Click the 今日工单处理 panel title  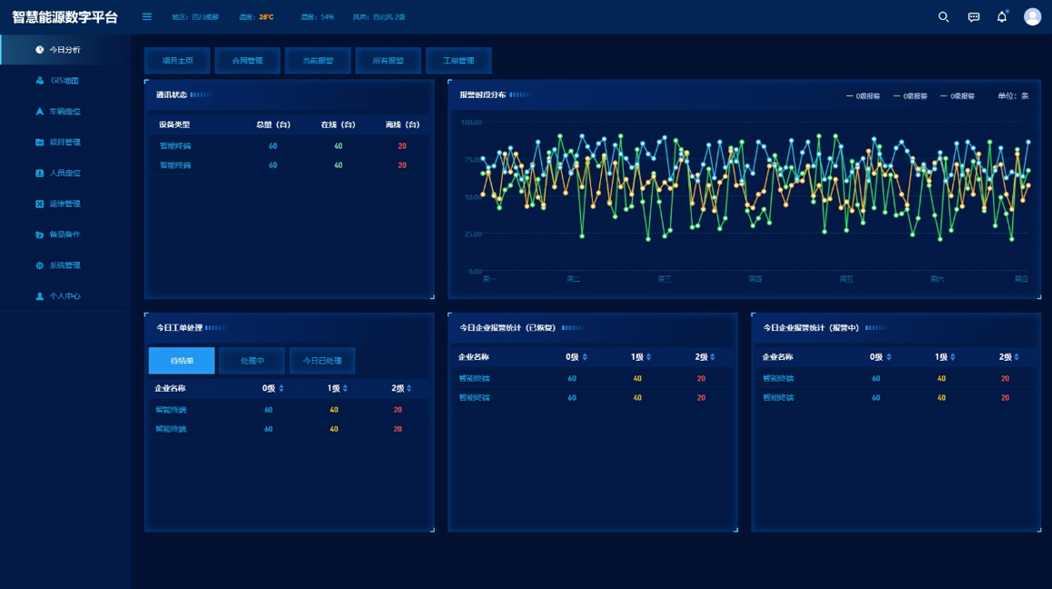[179, 327]
